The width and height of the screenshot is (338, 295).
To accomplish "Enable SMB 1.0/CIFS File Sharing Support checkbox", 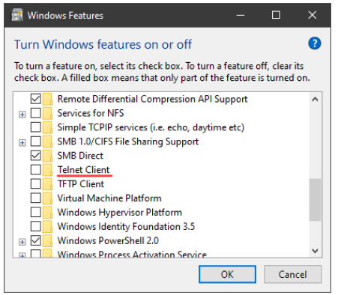I will coord(36,142).
